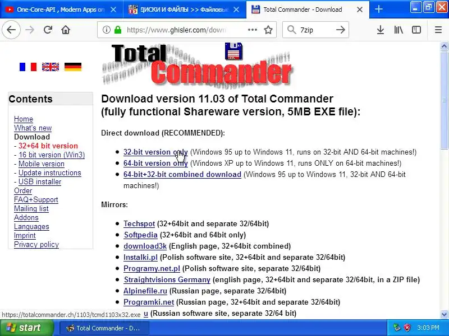449x336 pixels.
Task: Select the German flag language
Action: [73, 67]
